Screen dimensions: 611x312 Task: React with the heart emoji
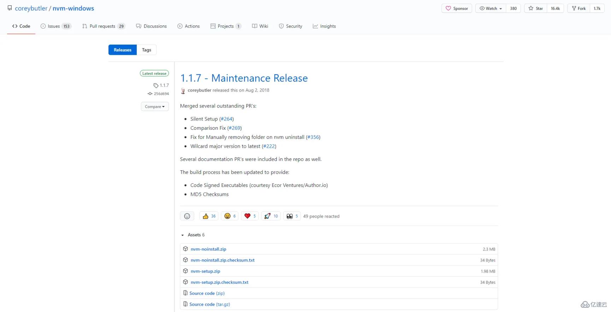coord(250,216)
